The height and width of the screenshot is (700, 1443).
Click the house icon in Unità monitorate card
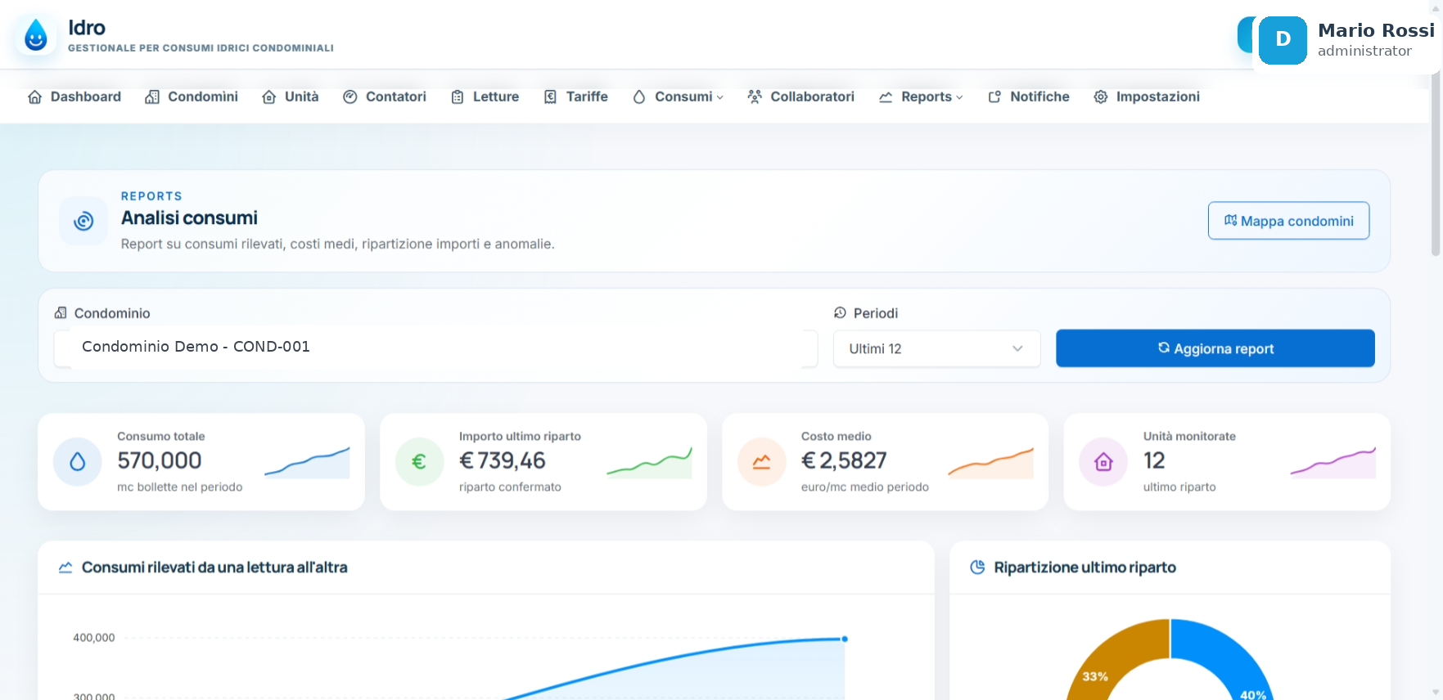click(x=1103, y=462)
